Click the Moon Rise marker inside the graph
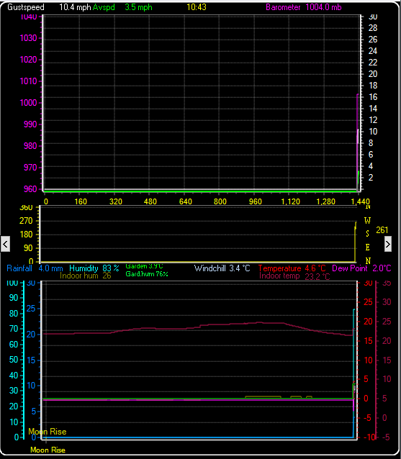401x459 pixels. pos(48,432)
